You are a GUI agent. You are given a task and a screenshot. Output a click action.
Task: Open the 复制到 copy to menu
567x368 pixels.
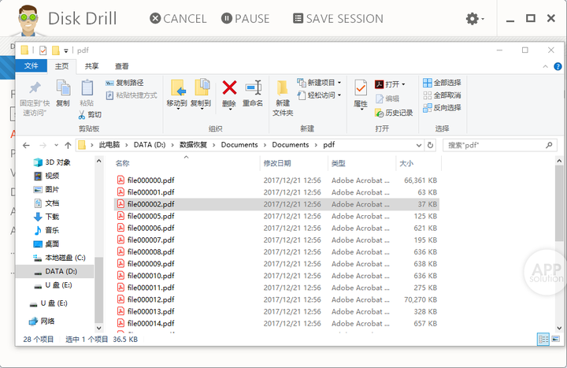point(201,95)
